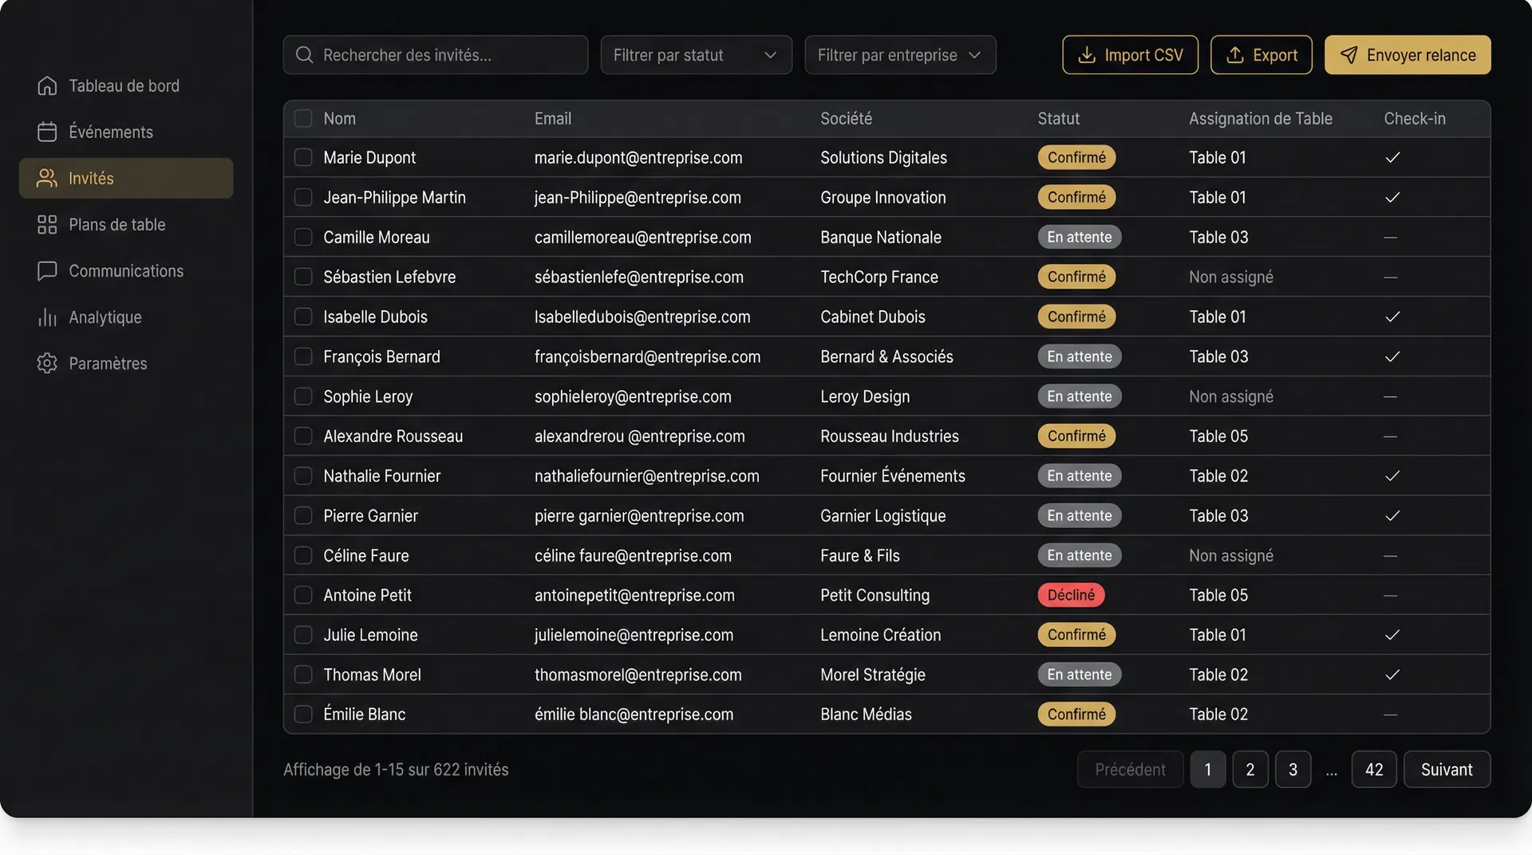Switch to the Invités sidebar section
Image resolution: width=1532 pixels, height=855 pixels.
pos(126,178)
